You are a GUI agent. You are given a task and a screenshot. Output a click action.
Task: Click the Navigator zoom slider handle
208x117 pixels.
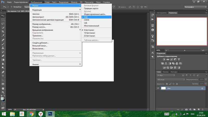coord(185,50)
